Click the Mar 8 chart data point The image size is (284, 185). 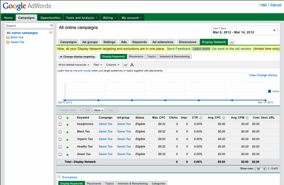65,100
